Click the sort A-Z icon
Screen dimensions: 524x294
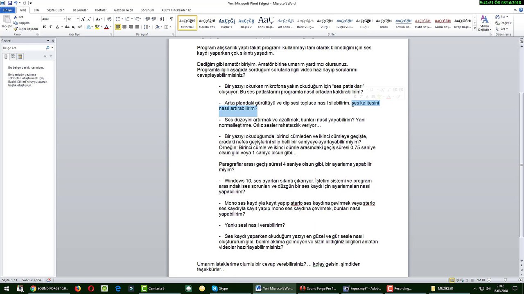163,19
